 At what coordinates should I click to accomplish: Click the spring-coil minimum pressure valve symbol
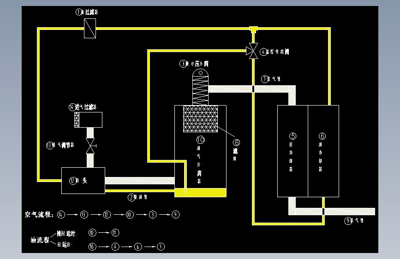[x=200, y=87]
